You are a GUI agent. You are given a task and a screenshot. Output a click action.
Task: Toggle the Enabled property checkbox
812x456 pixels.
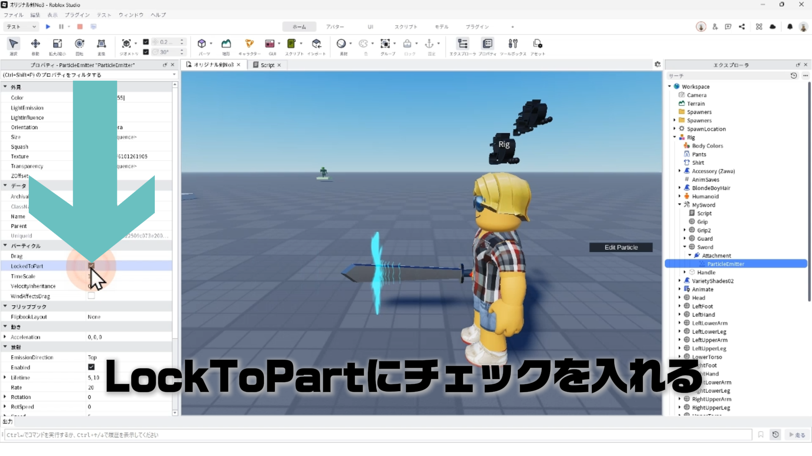[91, 367]
